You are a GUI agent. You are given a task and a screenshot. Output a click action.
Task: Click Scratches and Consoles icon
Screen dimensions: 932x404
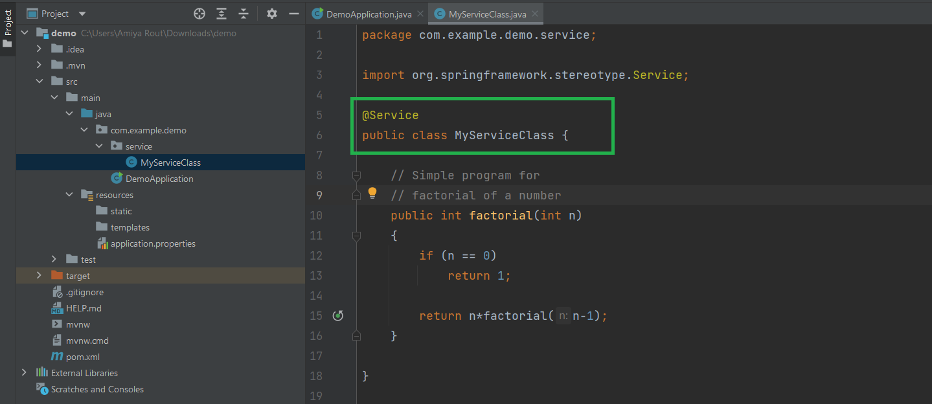click(x=42, y=389)
